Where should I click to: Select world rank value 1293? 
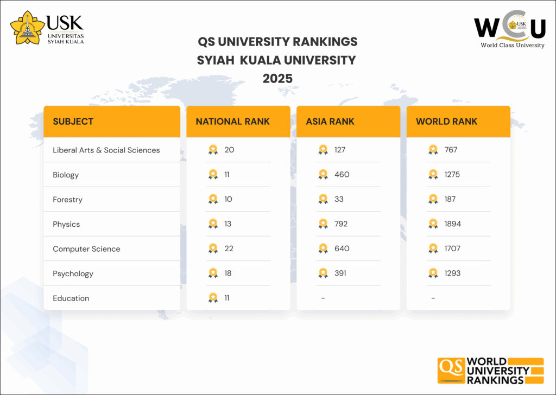pyautogui.click(x=452, y=273)
